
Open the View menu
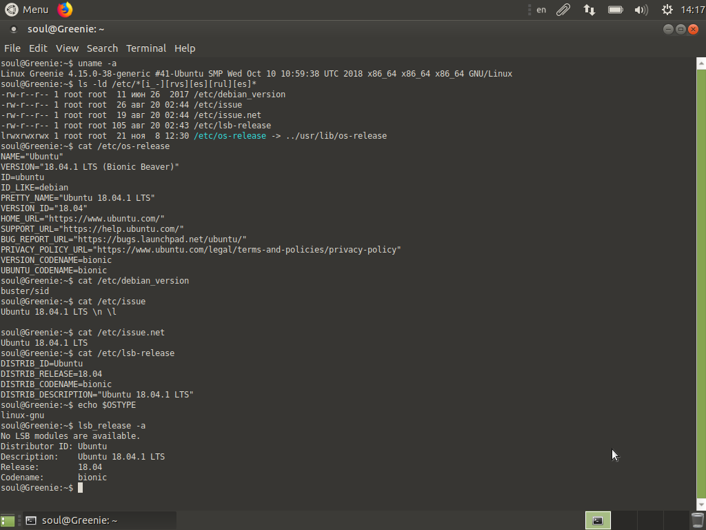pos(67,48)
